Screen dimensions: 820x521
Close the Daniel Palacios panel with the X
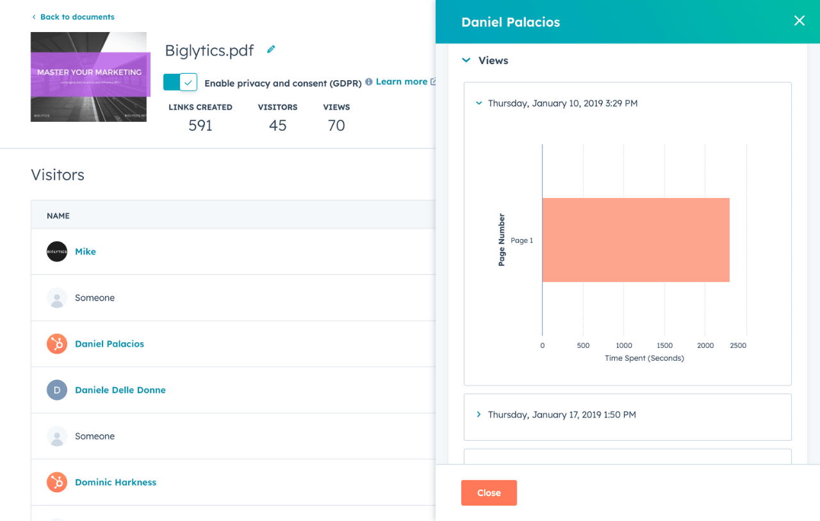(x=799, y=21)
